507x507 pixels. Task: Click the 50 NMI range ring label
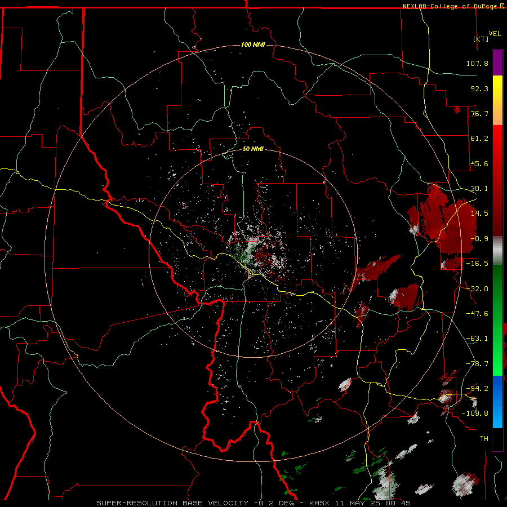pos(253,149)
